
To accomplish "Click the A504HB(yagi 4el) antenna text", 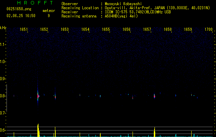I will point(121,16).
